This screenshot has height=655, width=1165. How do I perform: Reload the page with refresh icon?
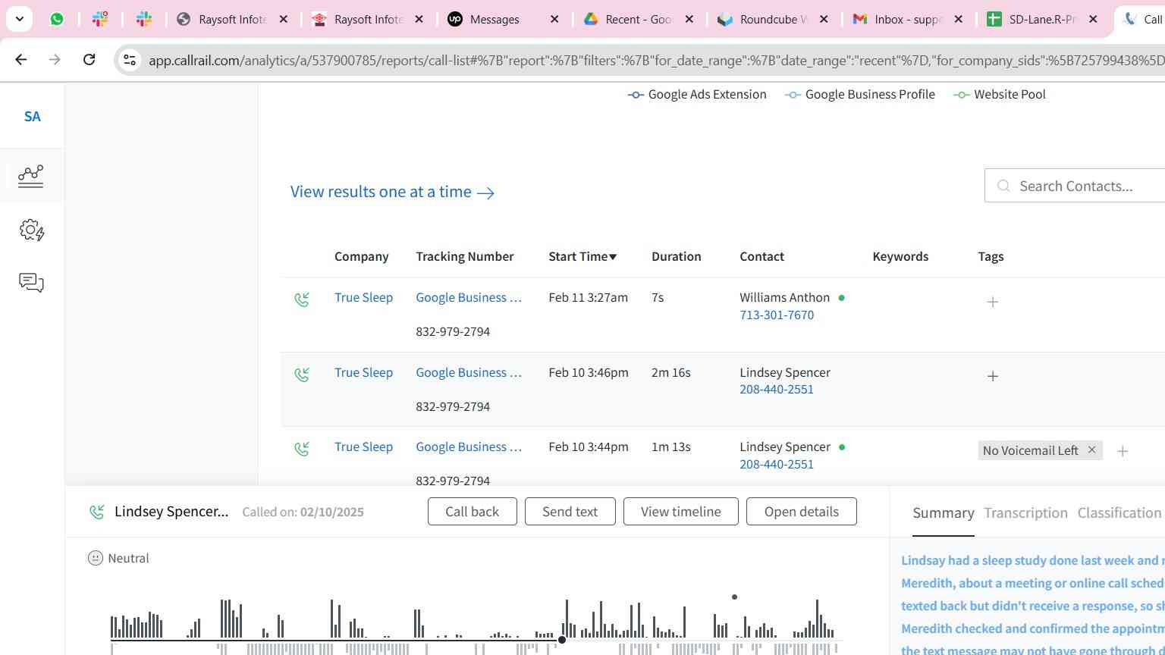[x=89, y=59]
